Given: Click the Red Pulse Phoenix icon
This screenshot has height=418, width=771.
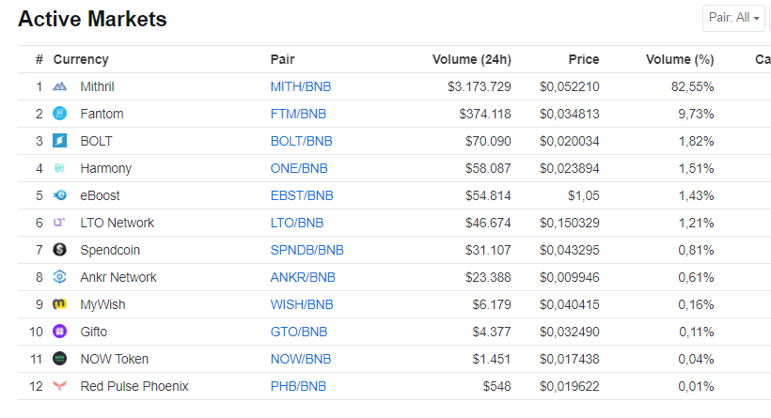Looking at the screenshot, I should [x=59, y=385].
